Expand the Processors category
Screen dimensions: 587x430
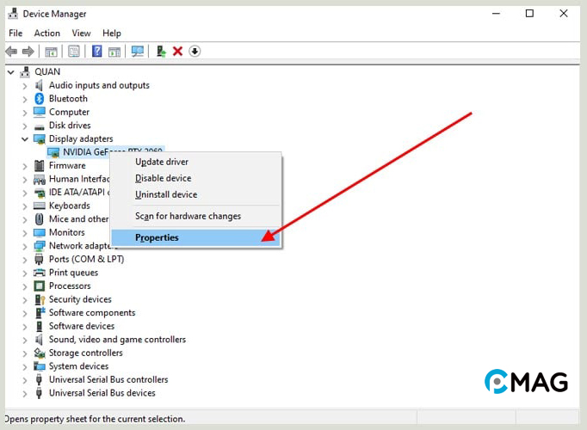click(25, 286)
